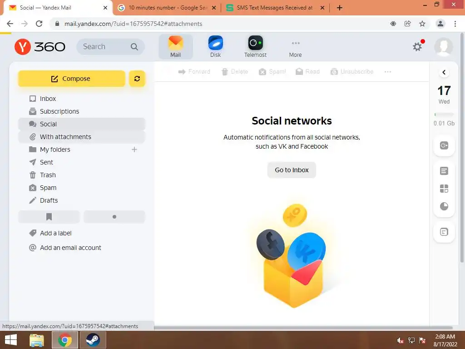Refresh the mailbox with the sync button
The image size is (465, 349).
click(x=137, y=79)
